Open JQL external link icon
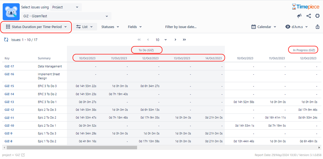The image size is (323, 159). [23, 155]
